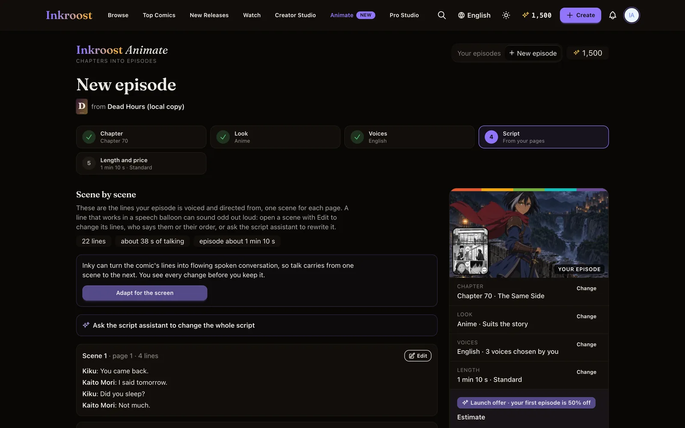Image resolution: width=685 pixels, height=428 pixels.
Task: Click the sparkle icon beside script assistant
Action: pyautogui.click(x=86, y=325)
